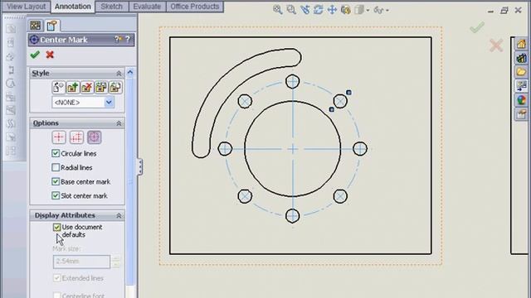Image resolution: width=531 pixels, height=298 pixels.
Task: Click the 3D Drawing View icon
Action: 346,10
